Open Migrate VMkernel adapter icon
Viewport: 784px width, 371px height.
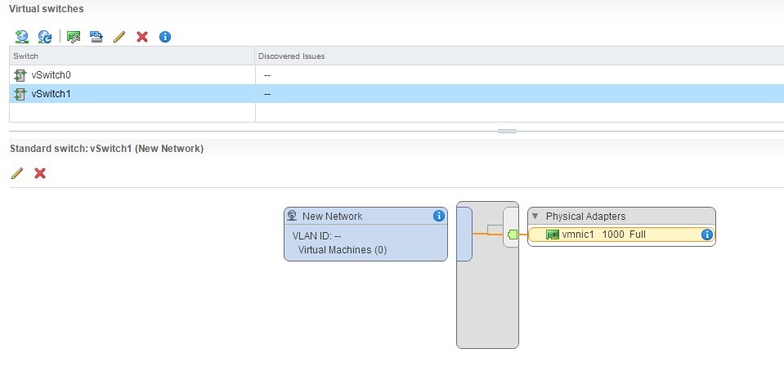tap(96, 37)
